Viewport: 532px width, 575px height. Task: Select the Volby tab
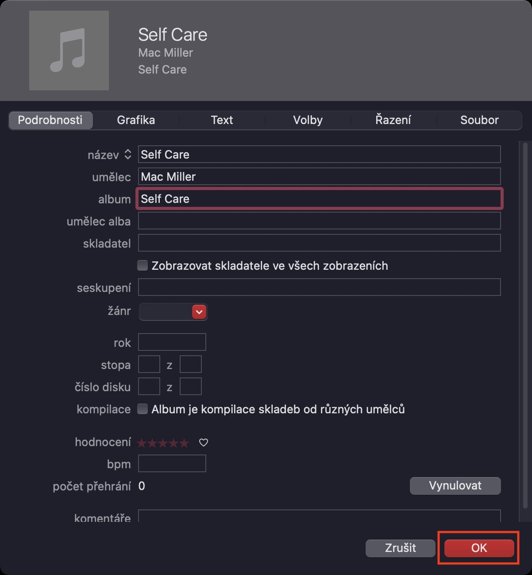coord(308,120)
